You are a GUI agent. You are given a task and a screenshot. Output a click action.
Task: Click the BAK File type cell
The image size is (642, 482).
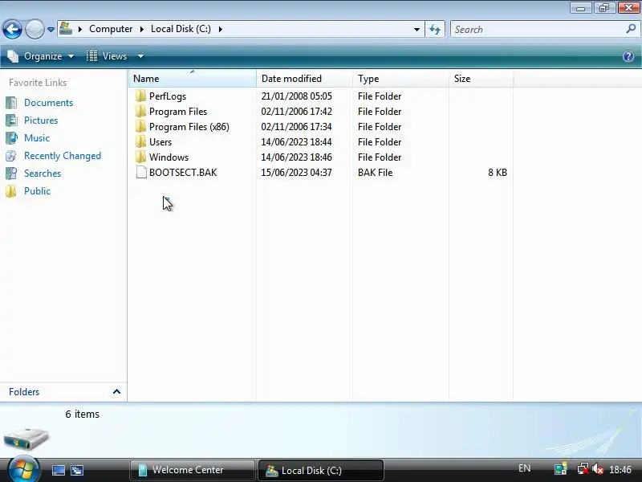tap(375, 173)
